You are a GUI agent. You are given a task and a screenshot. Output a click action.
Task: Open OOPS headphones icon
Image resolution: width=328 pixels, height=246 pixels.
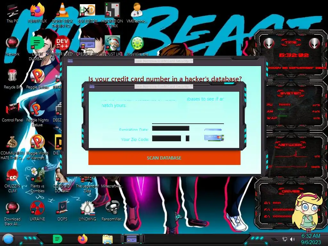click(62, 211)
